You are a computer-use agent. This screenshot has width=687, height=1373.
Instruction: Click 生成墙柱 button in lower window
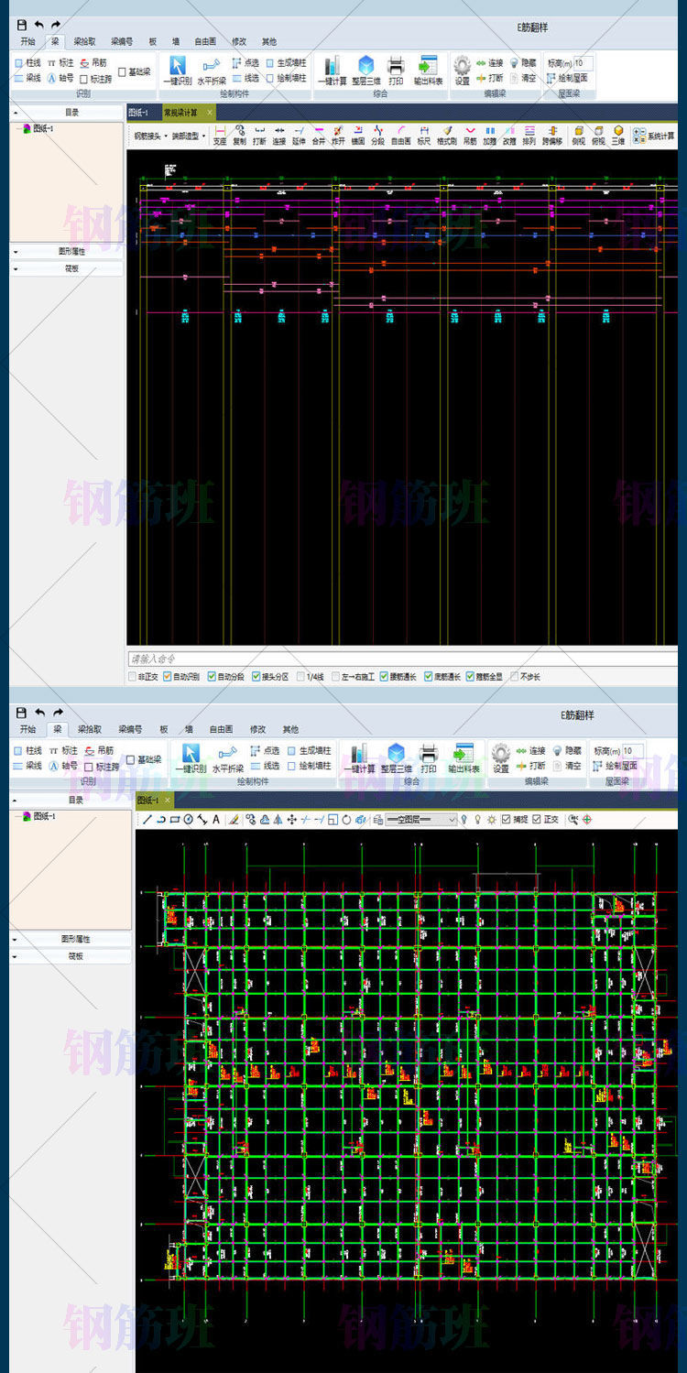311,751
